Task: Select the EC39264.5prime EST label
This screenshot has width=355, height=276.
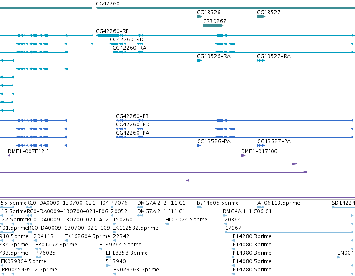Action: (120, 245)
